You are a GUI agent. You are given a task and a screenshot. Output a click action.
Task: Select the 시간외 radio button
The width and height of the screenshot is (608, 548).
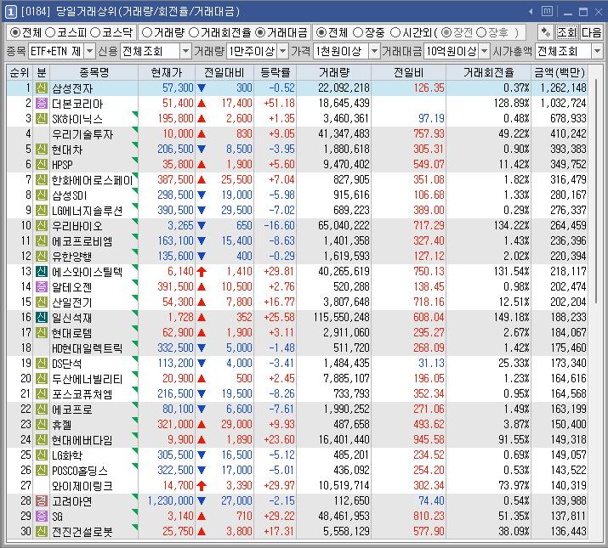[395, 32]
